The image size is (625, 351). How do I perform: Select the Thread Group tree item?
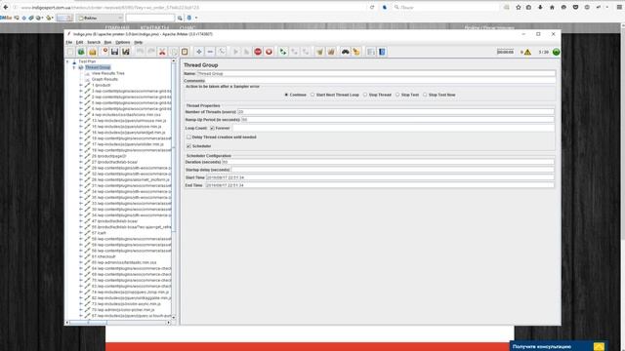point(98,67)
